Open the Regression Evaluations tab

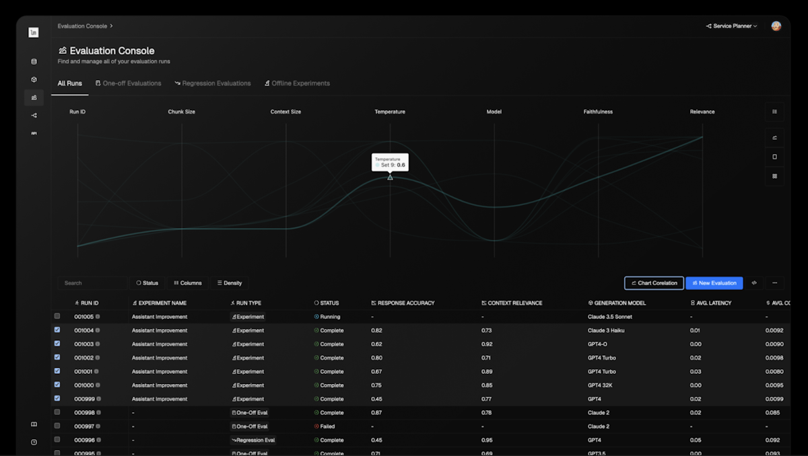click(x=212, y=83)
